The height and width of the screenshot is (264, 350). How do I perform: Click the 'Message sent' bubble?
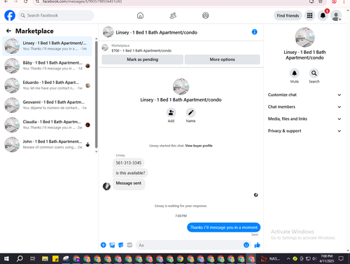129,183
